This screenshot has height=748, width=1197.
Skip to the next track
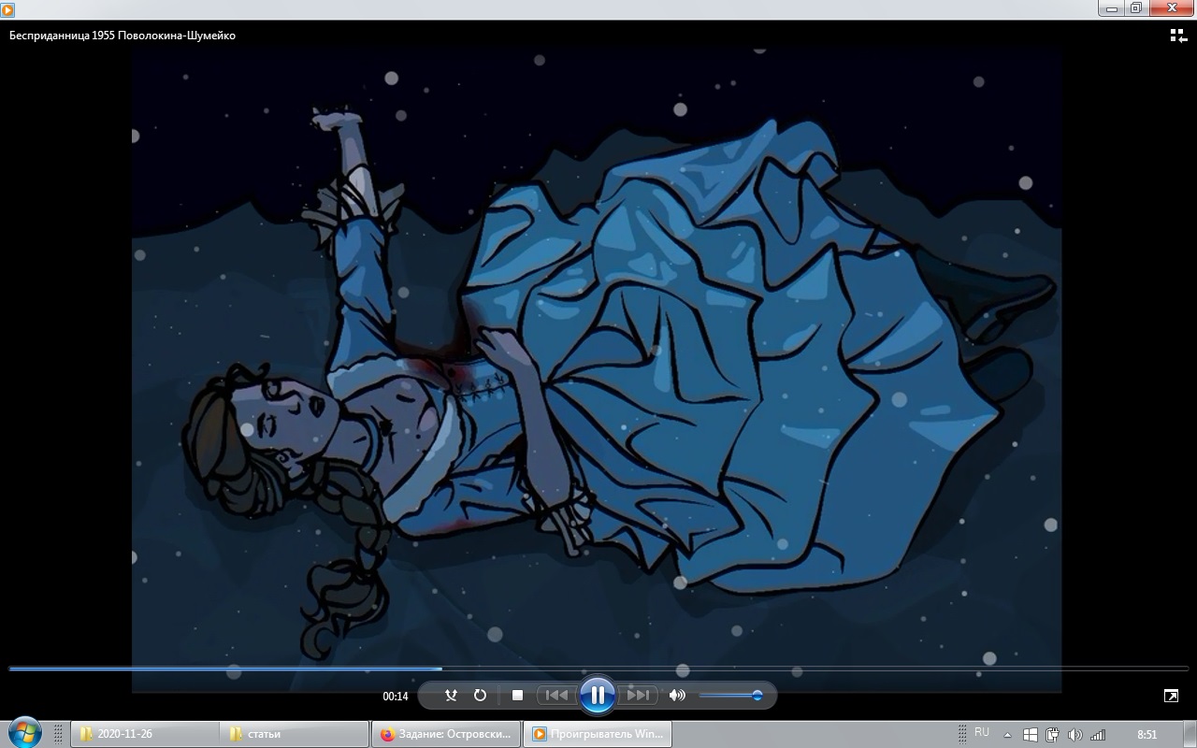pos(638,696)
